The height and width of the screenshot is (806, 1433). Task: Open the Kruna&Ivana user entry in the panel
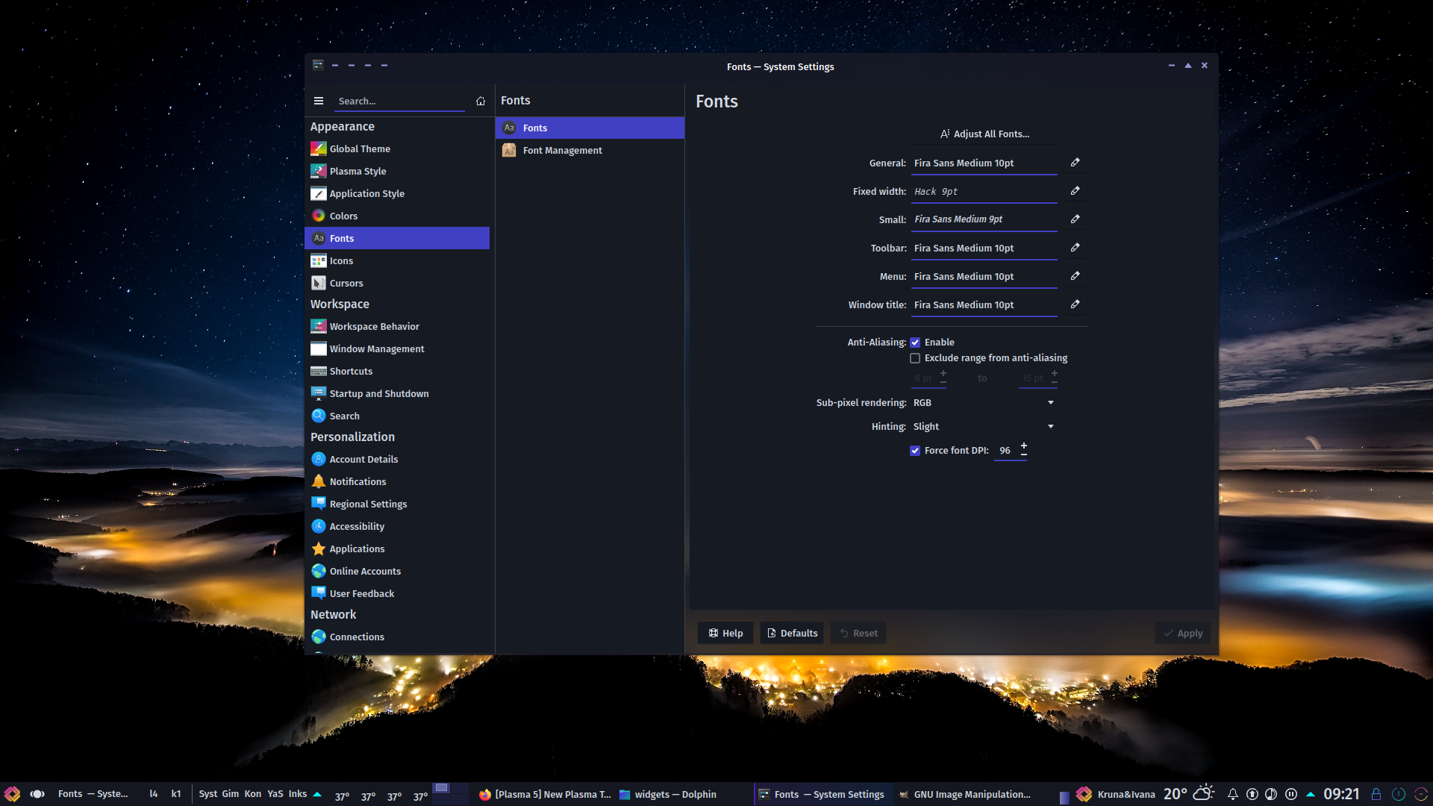pyautogui.click(x=1116, y=794)
